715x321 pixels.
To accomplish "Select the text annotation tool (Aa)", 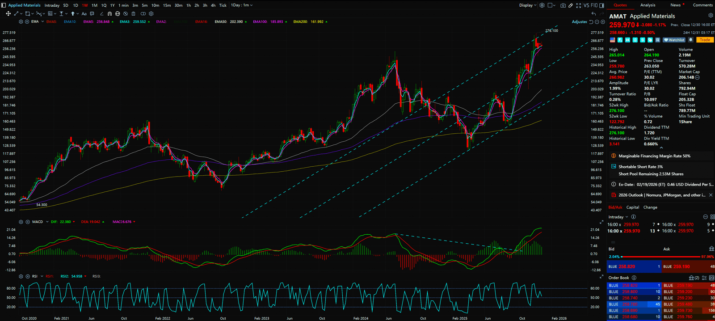I will [x=84, y=14].
